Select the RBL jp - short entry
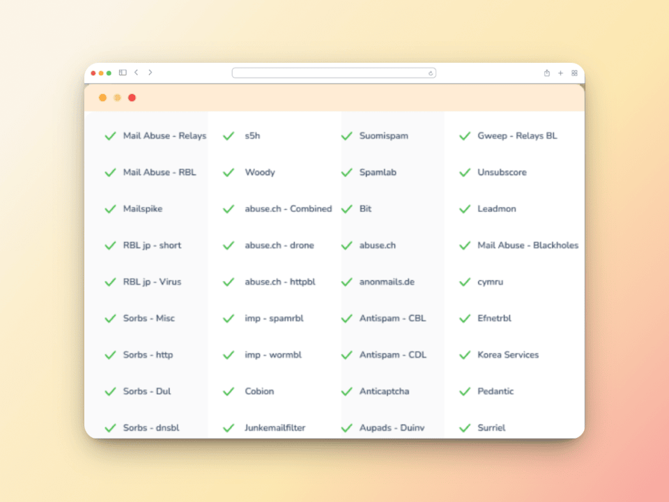 click(x=152, y=245)
